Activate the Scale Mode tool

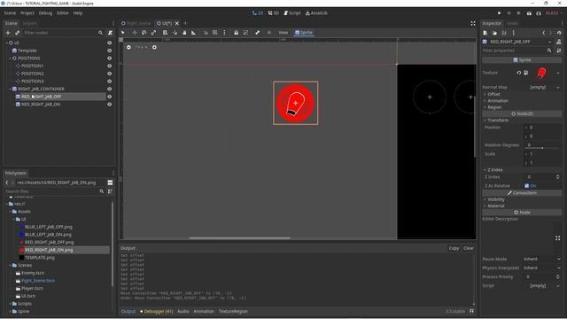pos(153,33)
